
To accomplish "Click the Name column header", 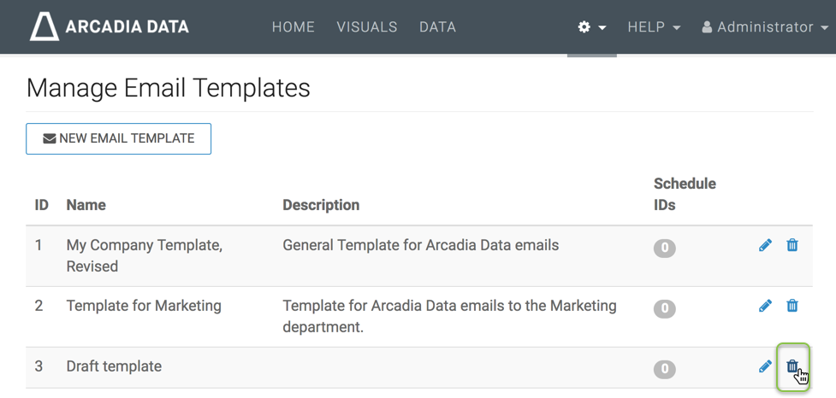I will tap(86, 205).
